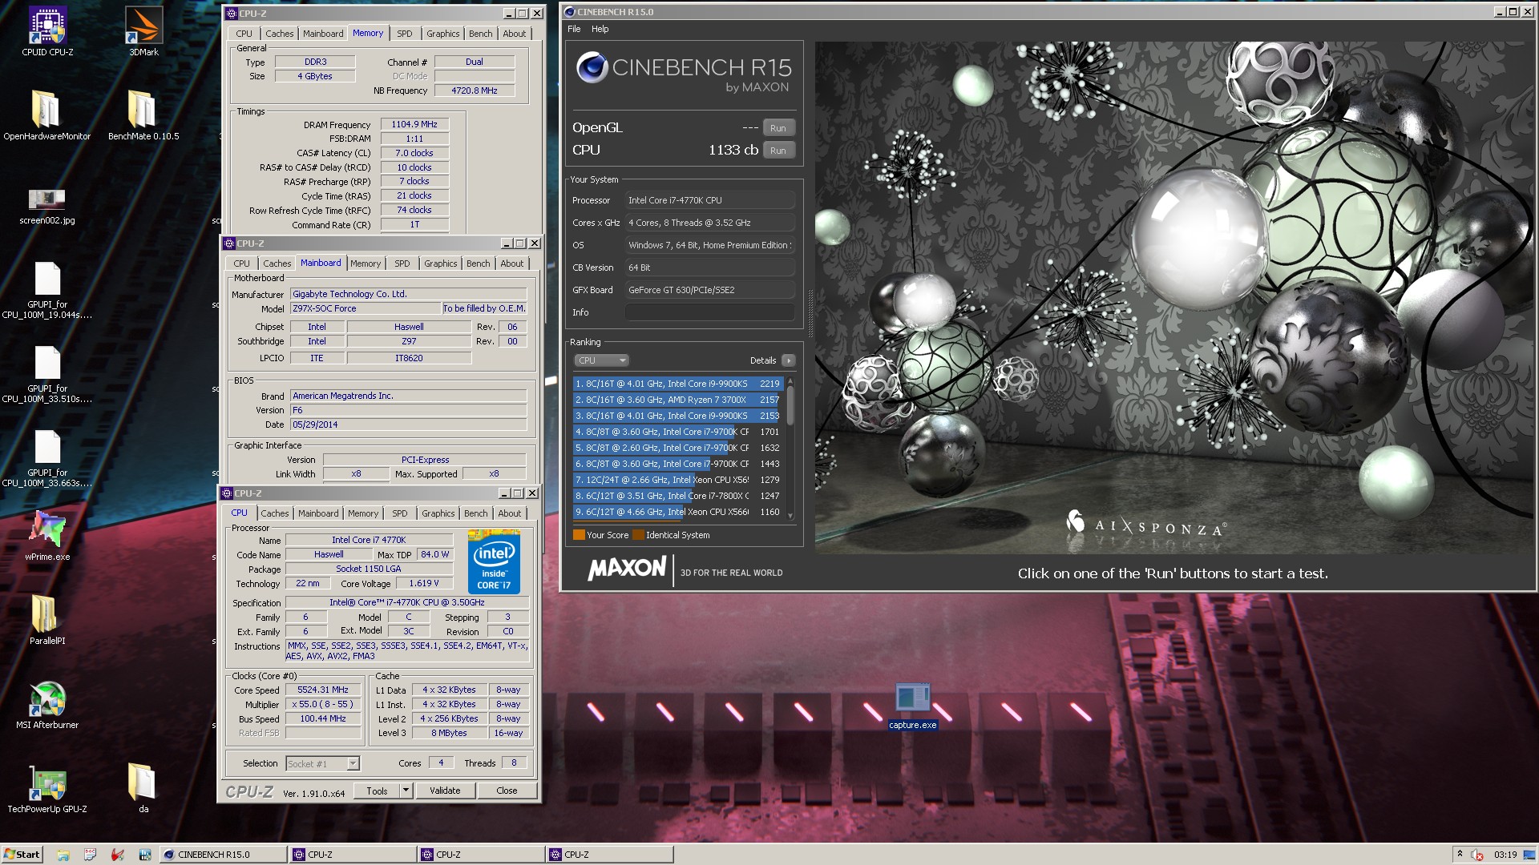Image resolution: width=1539 pixels, height=865 pixels.
Task: Click the red bird quick launch icon
Action: (117, 855)
